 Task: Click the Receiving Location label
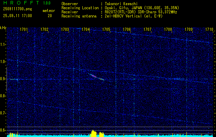pos(80,8)
